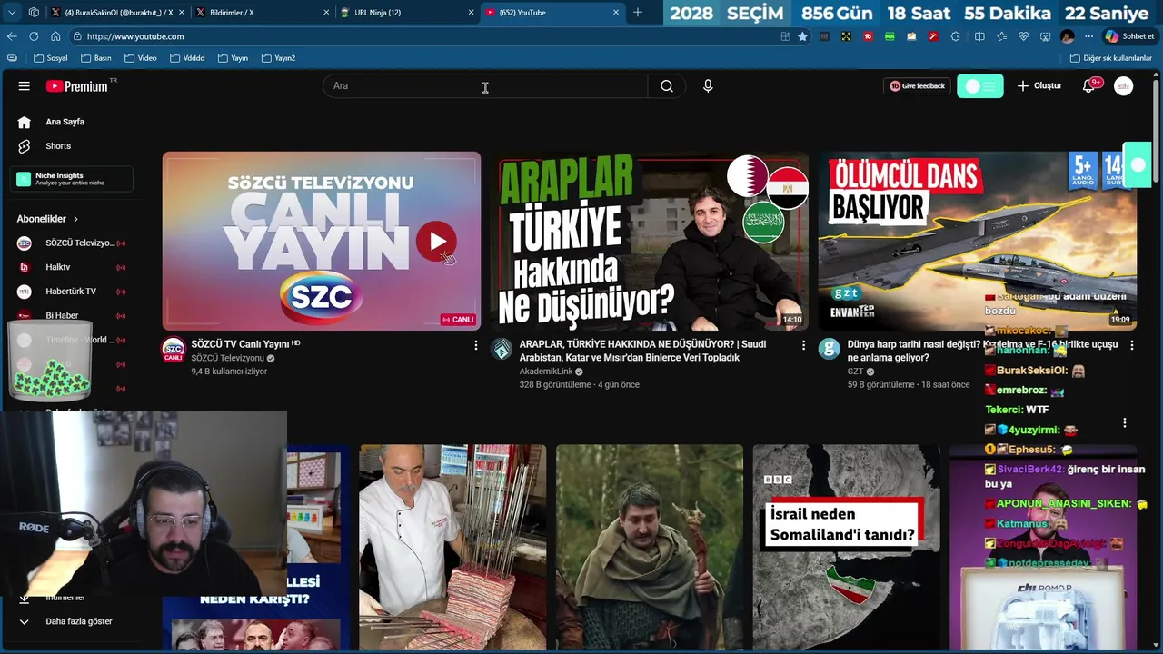This screenshot has width=1163, height=654.
Task: Open the Yayın bookmarks folder
Action: point(232,58)
